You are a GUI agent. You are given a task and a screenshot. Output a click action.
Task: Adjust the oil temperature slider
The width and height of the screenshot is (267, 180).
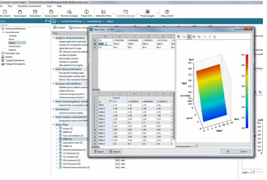tap(197, 145)
